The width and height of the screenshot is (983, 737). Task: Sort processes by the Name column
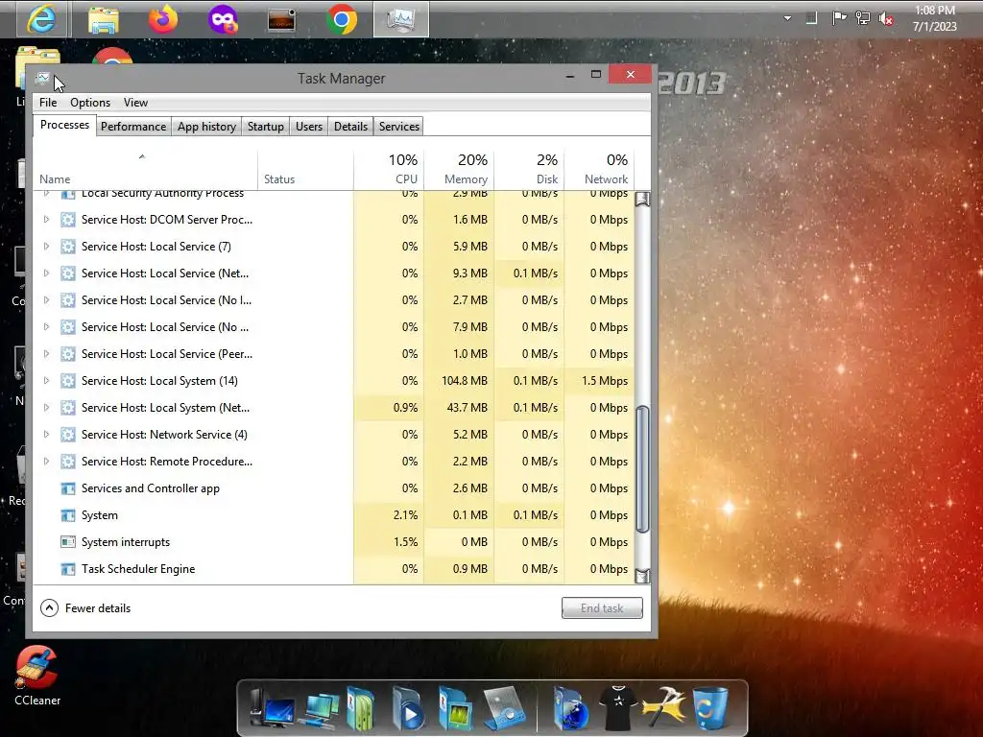tap(145, 169)
